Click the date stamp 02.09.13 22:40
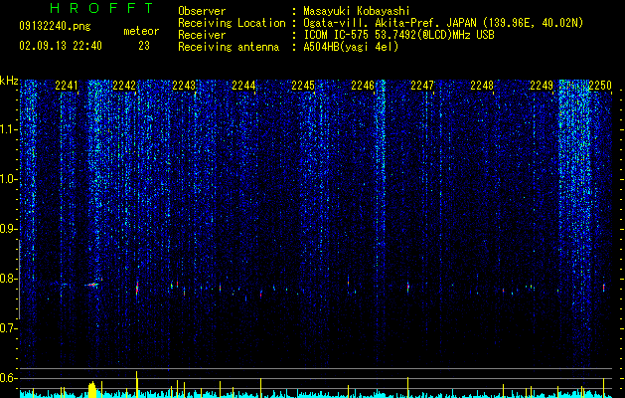Viewport: 625px width, 398px height. (x=61, y=46)
